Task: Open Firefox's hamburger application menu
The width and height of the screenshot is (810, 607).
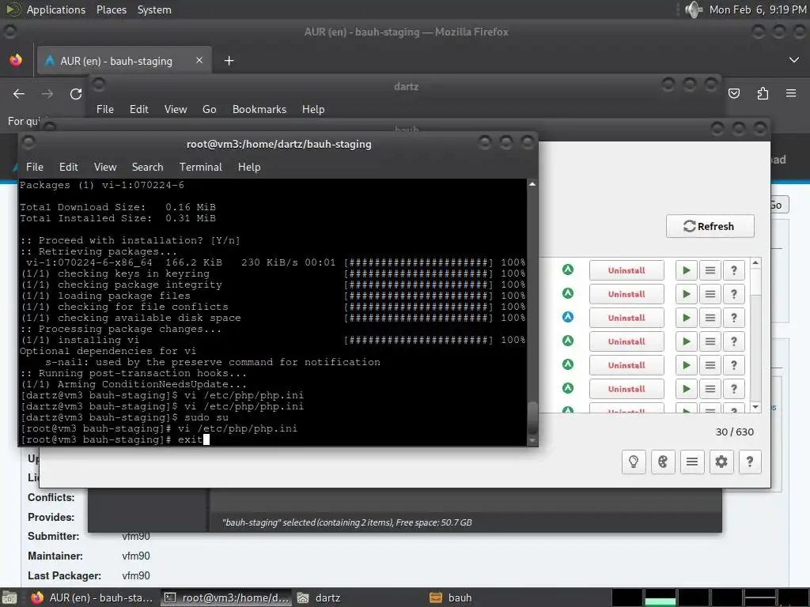Action: [791, 93]
